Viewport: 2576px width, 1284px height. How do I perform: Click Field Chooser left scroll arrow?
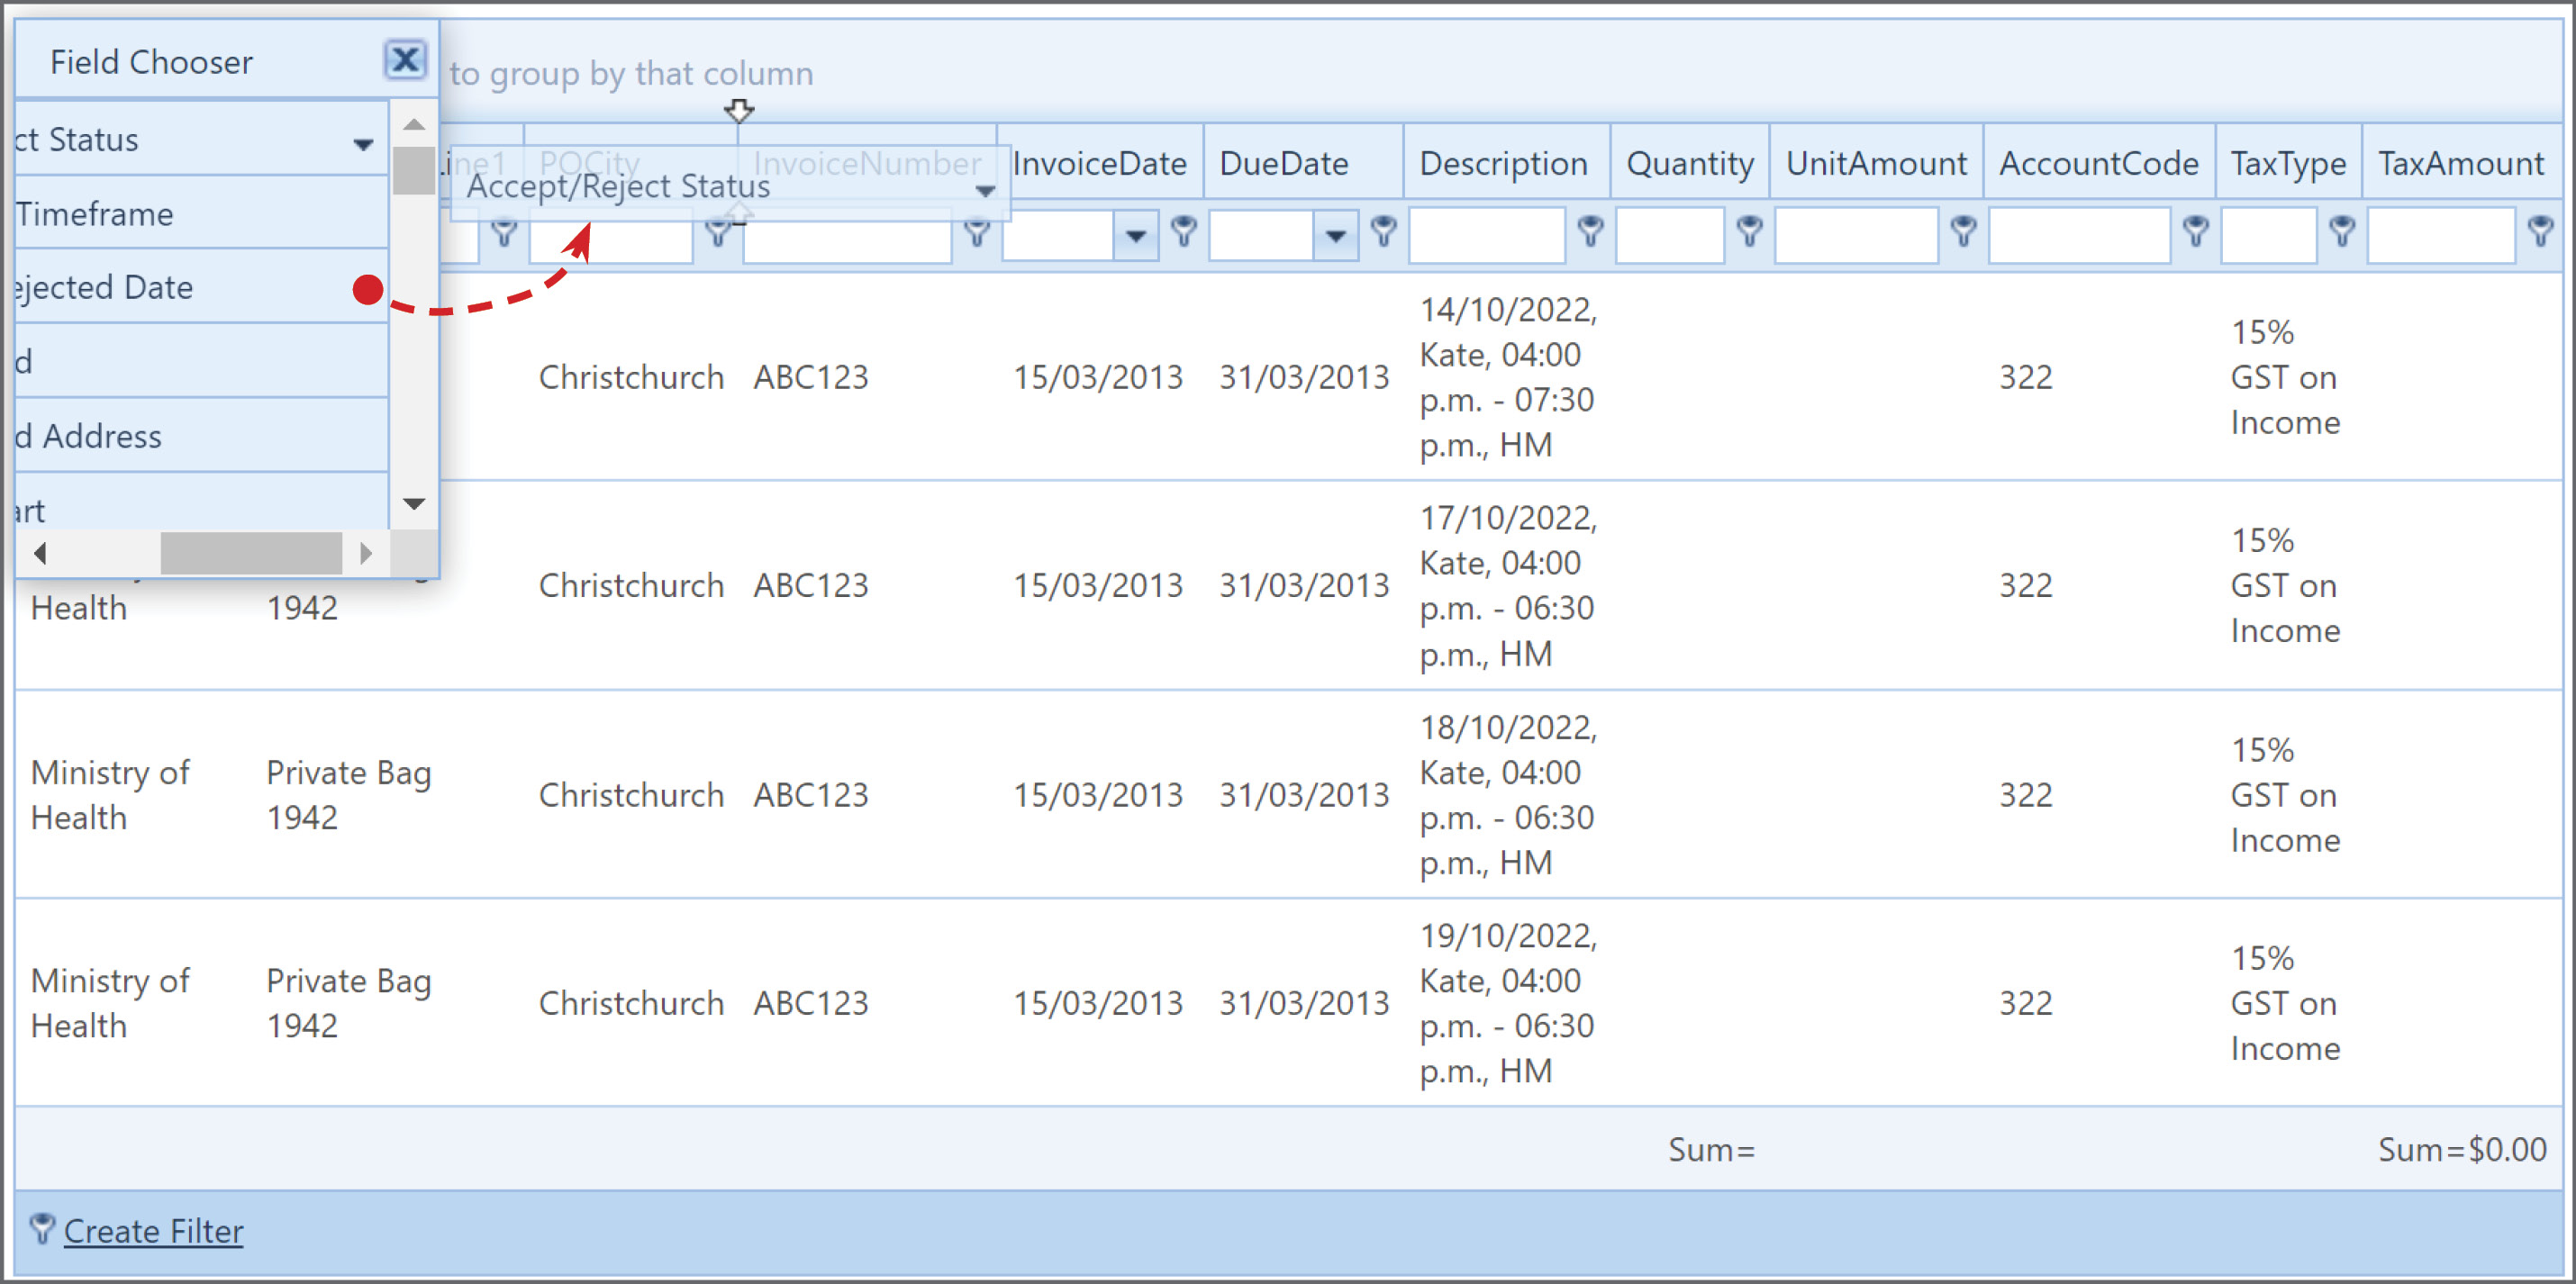(40, 553)
